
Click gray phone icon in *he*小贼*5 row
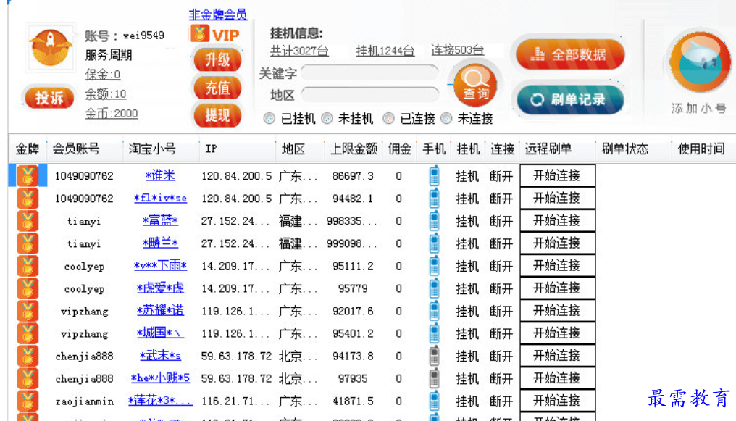(434, 379)
